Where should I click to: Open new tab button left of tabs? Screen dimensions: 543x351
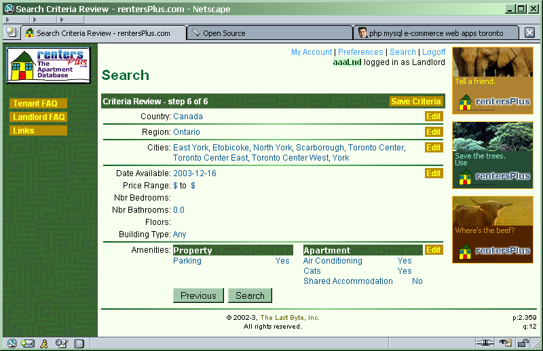click(11, 32)
